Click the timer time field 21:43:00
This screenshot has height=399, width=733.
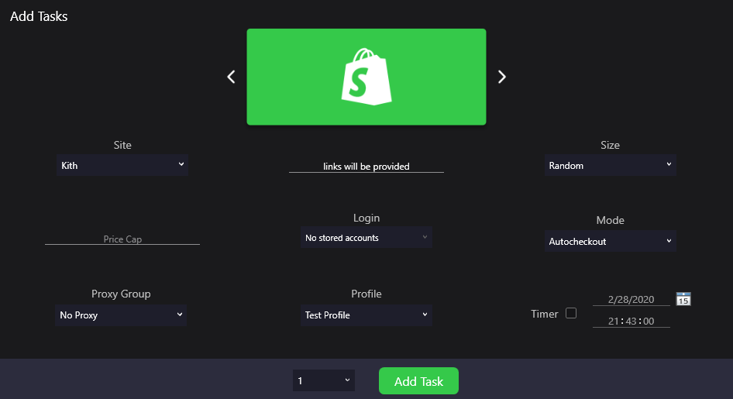631,321
